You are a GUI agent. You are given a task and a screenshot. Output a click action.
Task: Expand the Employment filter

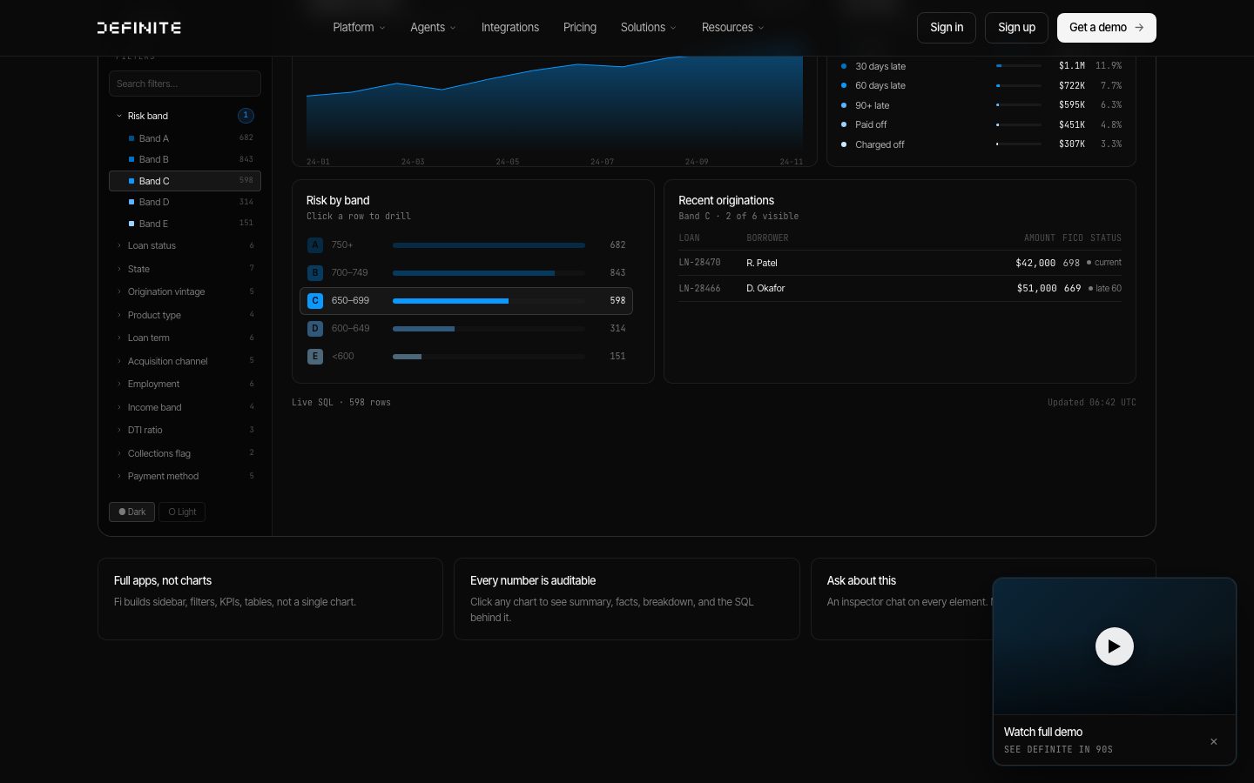[185, 384]
